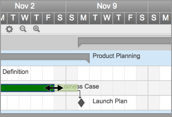This screenshot has height=117, width=172.
Task: Select Friday in the Nov 2 week
Action: click(x=48, y=18)
